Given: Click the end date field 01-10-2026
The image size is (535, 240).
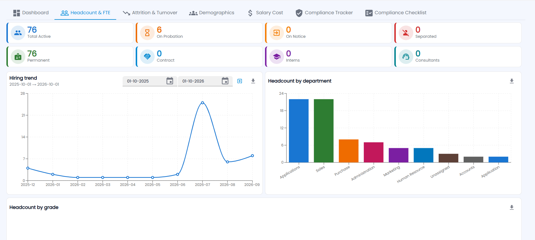Looking at the screenshot, I should (x=205, y=81).
